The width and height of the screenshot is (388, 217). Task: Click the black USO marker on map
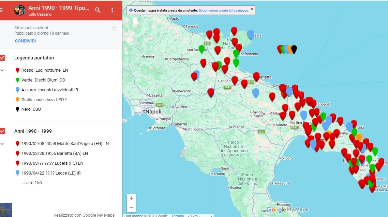294,49
